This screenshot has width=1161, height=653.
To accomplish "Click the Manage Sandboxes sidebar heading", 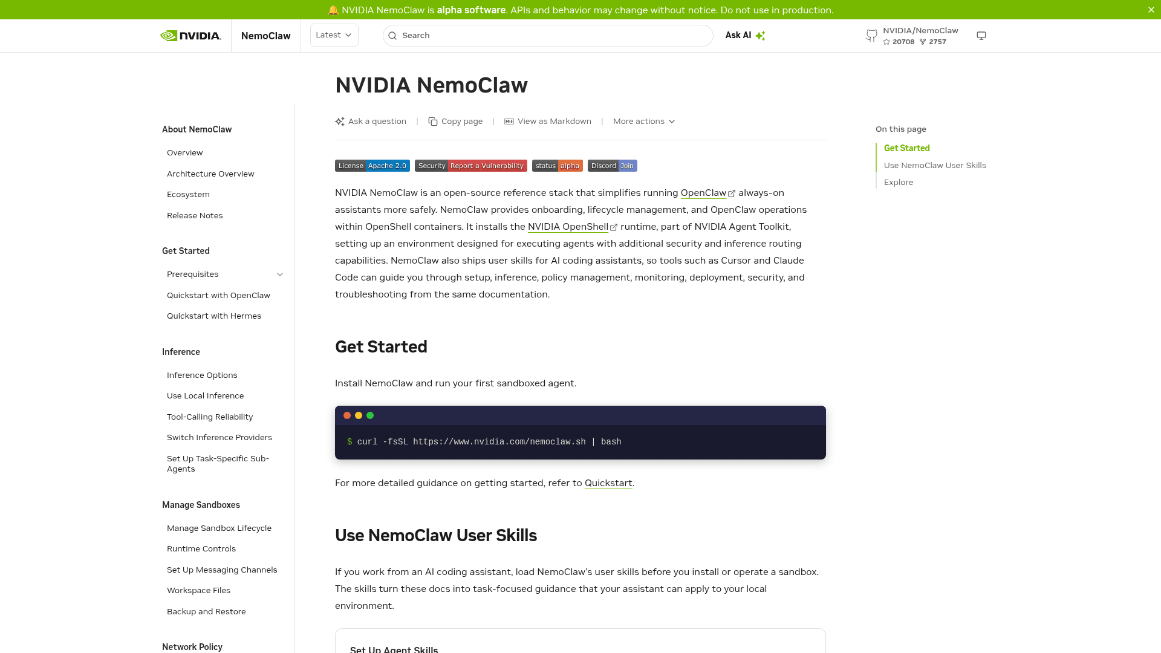I will pos(201,505).
